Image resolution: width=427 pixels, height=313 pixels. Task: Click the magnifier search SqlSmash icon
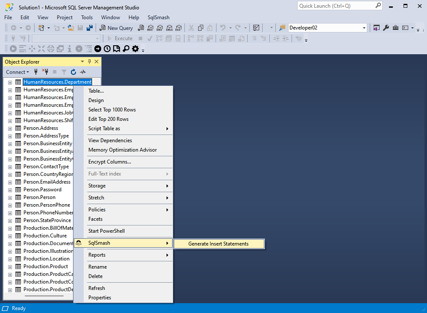[x=126, y=49]
